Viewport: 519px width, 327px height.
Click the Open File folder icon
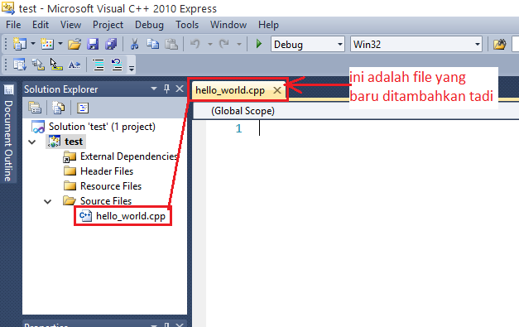tap(74, 44)
